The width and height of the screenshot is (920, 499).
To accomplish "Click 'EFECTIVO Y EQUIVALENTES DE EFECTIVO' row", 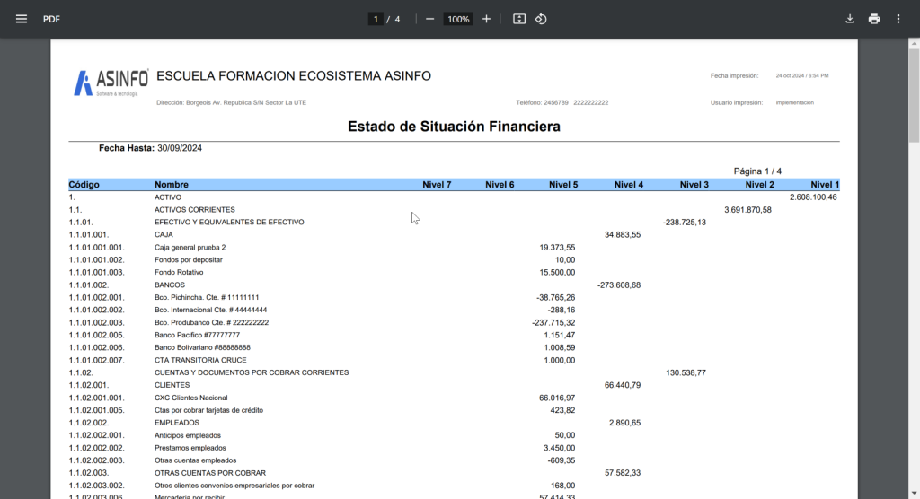I will pos(229,223).
